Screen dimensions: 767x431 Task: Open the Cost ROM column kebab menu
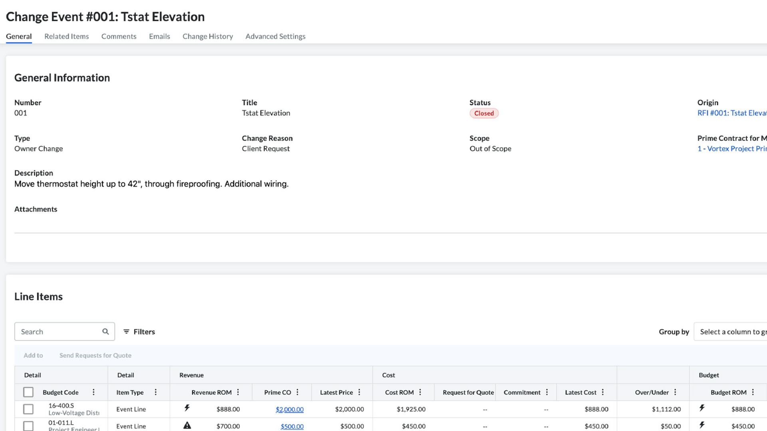click(420, 392)
